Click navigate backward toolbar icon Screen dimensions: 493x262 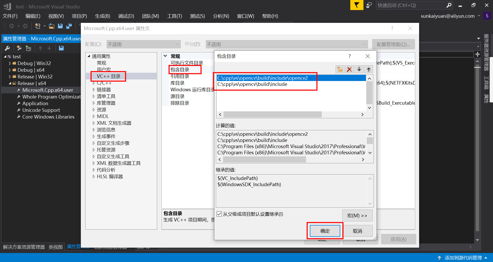12,26
